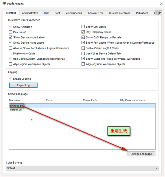Viewport: 165px width, 177px height.
Task: Advance the tab strip with the right arrow
Action: pos(160,13)
